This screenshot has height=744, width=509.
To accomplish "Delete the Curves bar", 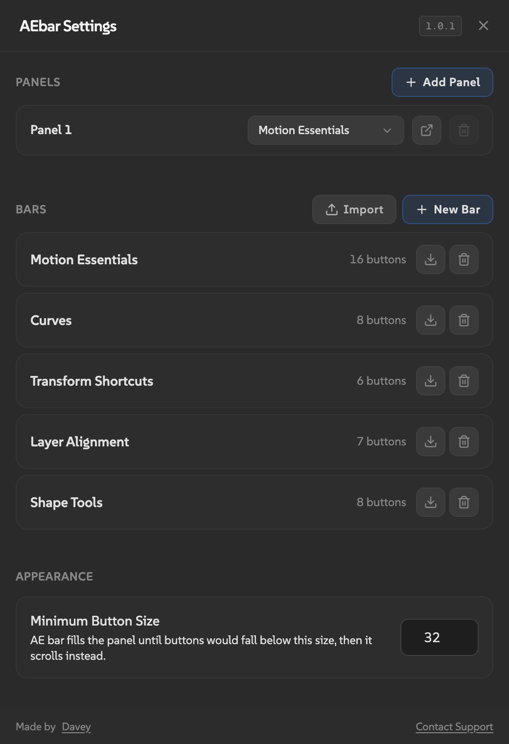I will [x=463, y=320].
